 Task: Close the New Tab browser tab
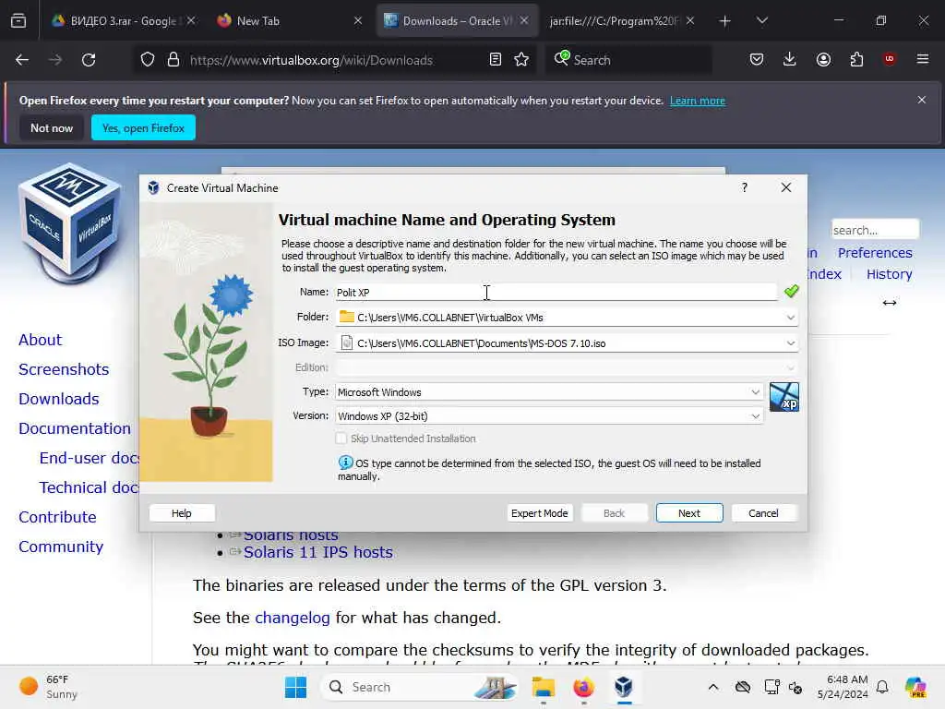[x=358, y=20]
